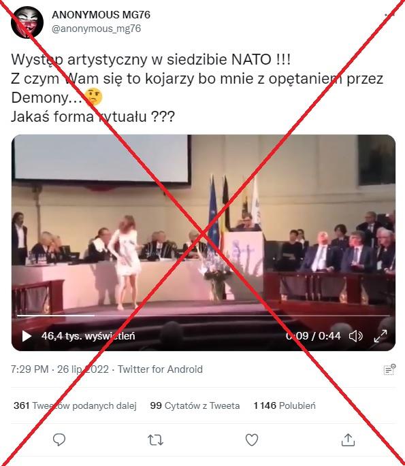Open the @anonymous_mg76 handle link
Screen dimensions: 405x466
[97, 29]
